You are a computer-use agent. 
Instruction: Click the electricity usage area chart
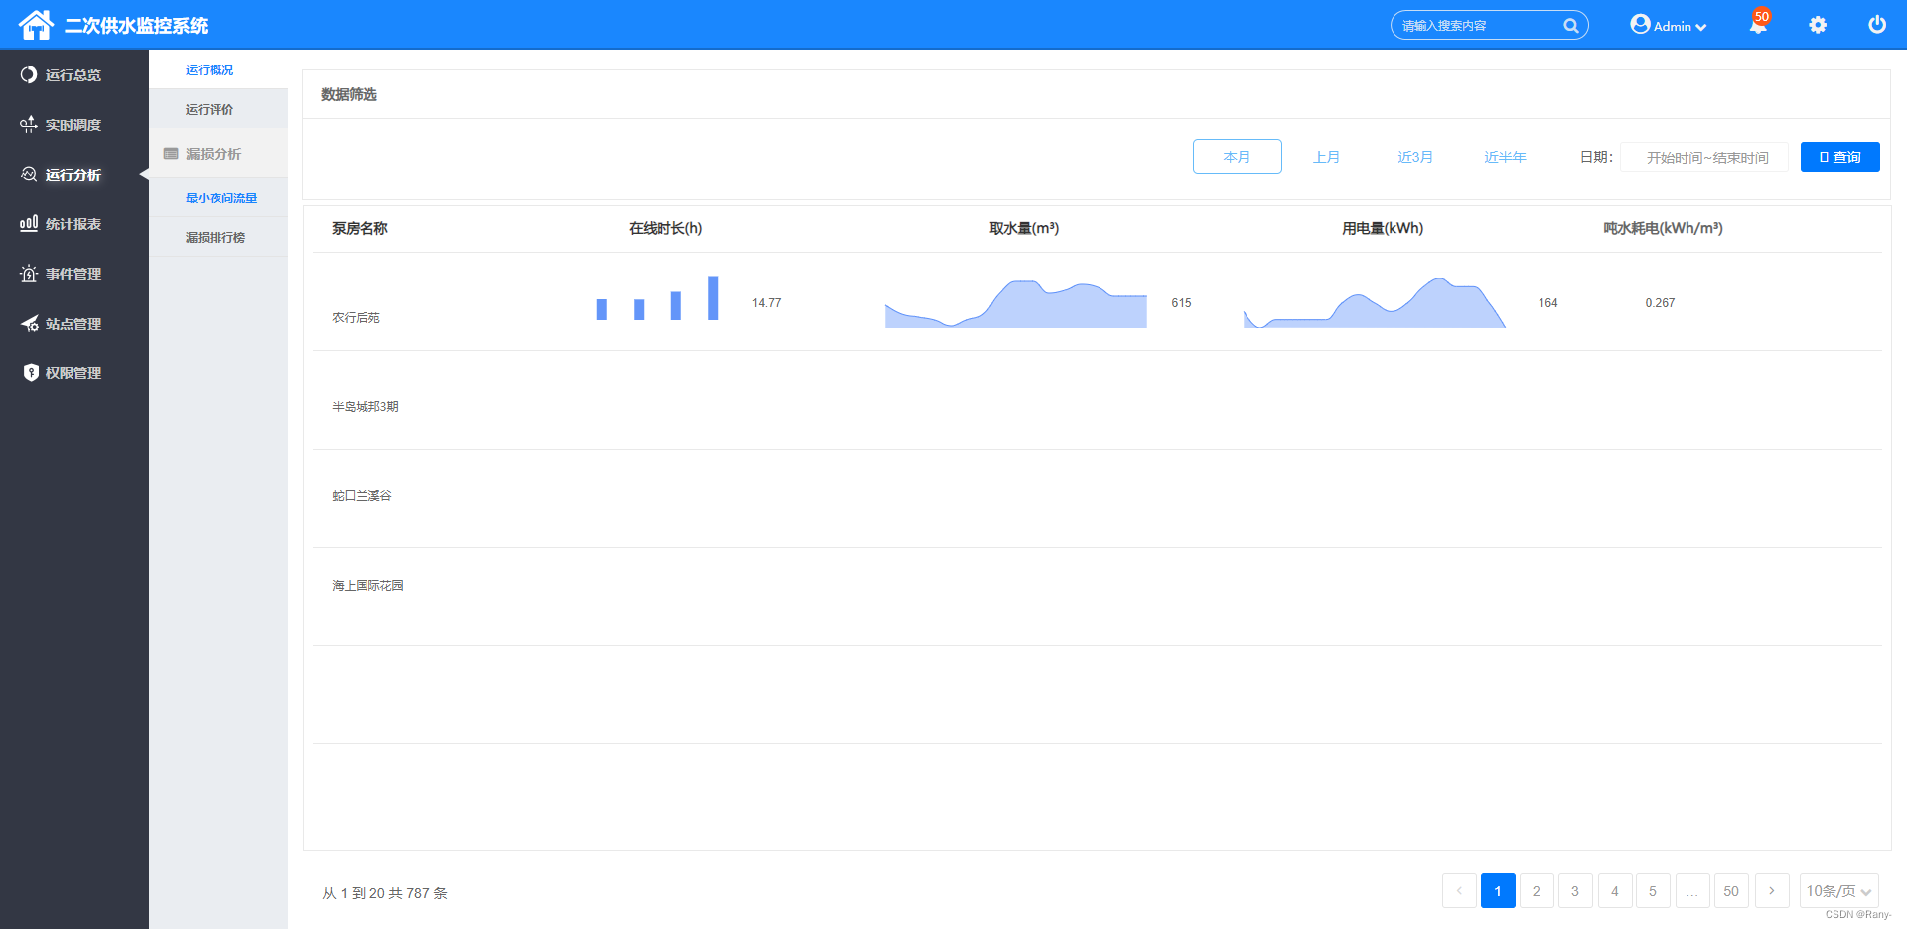click(x=1374, y=302)
